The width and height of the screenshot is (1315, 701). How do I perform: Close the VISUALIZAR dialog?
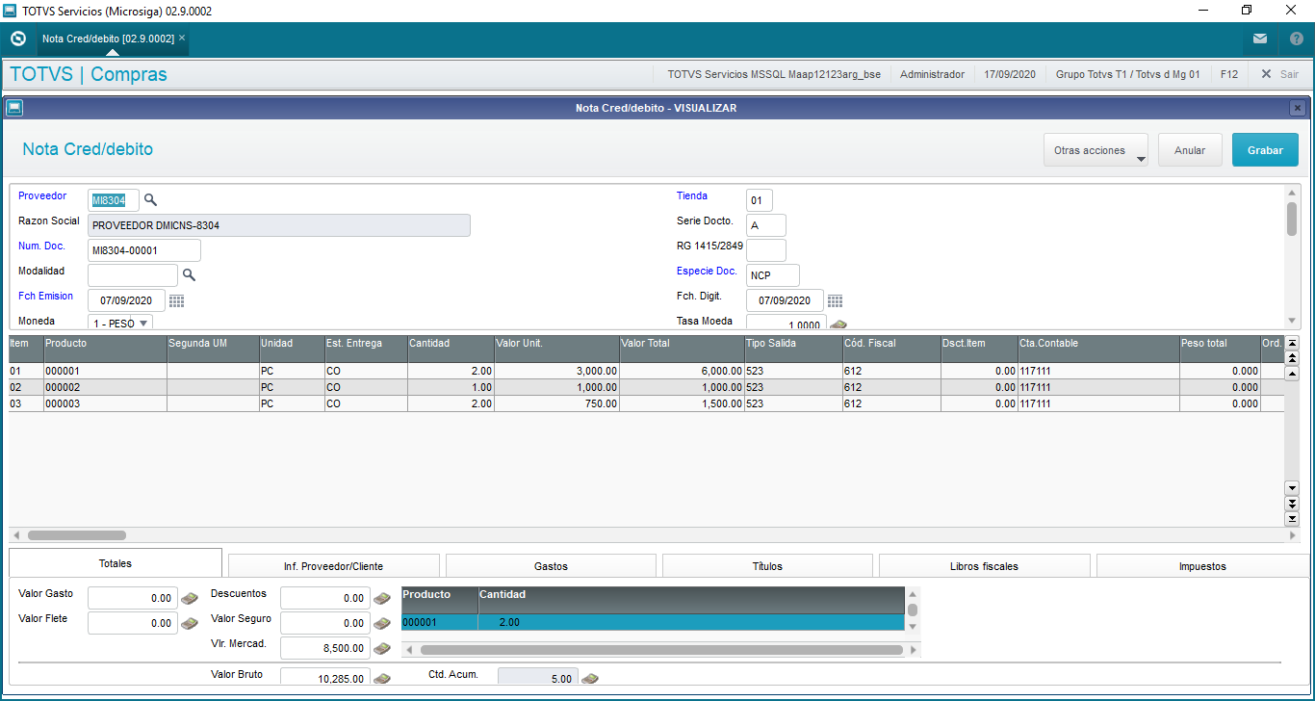tap(1298, 108)
